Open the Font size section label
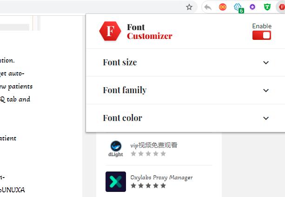Screen dimensions: 285x197 120,63
